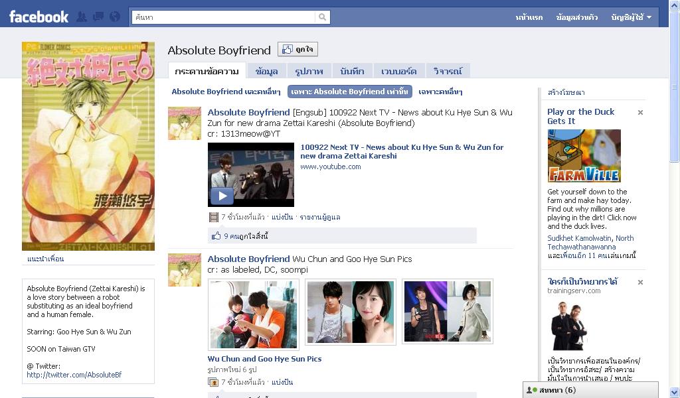Click the photo album icon below album
The width and height of the screenshot is (680, 398).
(213, 382)
